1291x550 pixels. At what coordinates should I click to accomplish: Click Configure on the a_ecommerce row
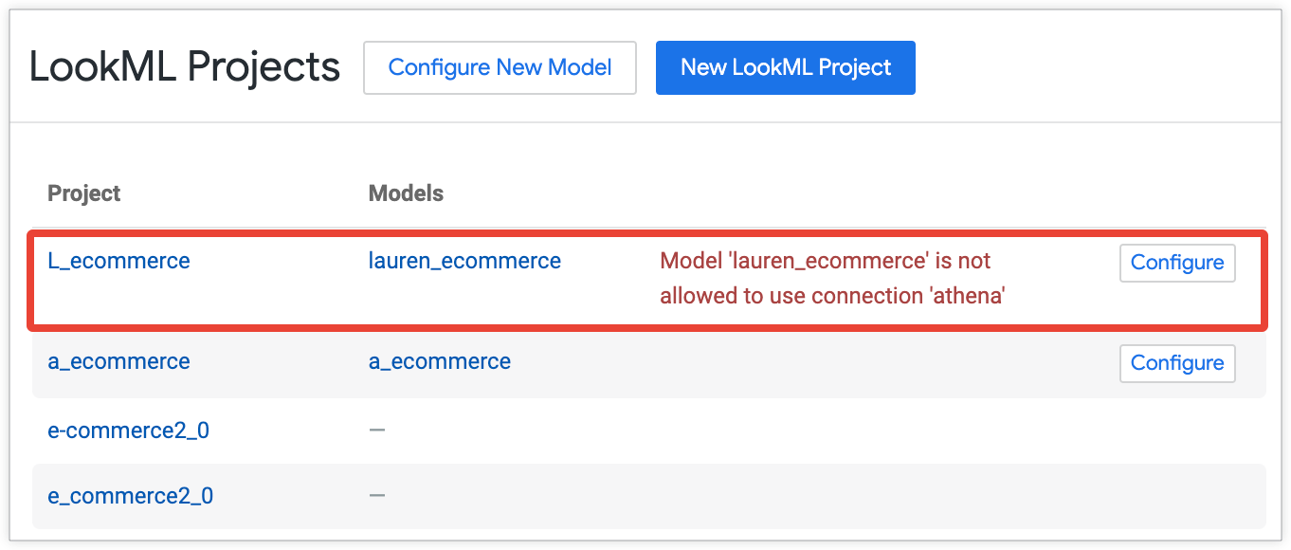(x=1177, y=363)
